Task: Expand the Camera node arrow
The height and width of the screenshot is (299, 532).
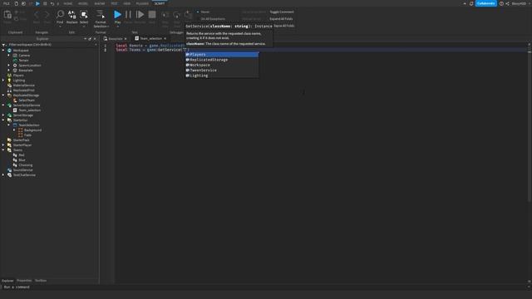Action: [9, 56]
